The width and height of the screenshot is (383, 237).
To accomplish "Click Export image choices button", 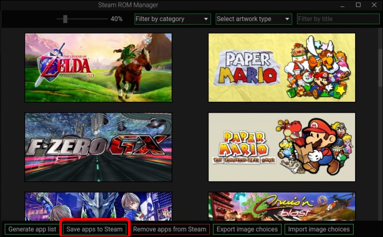I will tap(247, 230).
